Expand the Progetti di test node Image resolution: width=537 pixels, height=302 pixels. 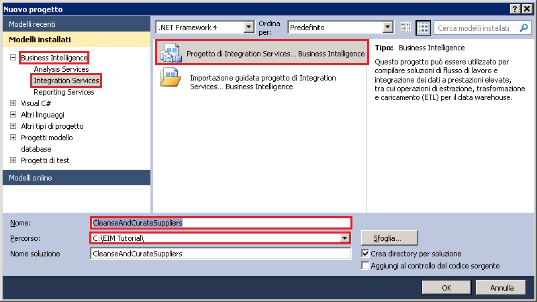tap(13, 160)
